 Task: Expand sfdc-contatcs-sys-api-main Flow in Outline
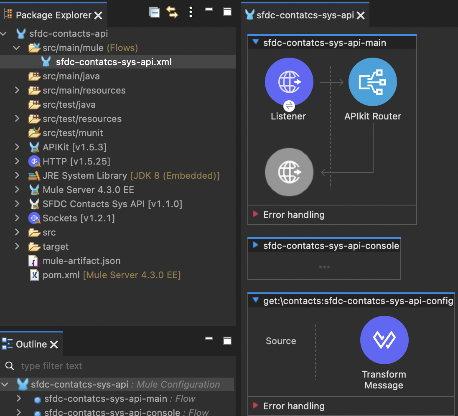pos(19,398)
